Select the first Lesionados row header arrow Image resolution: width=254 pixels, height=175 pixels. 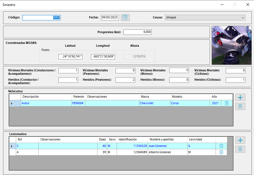point(12,146)
